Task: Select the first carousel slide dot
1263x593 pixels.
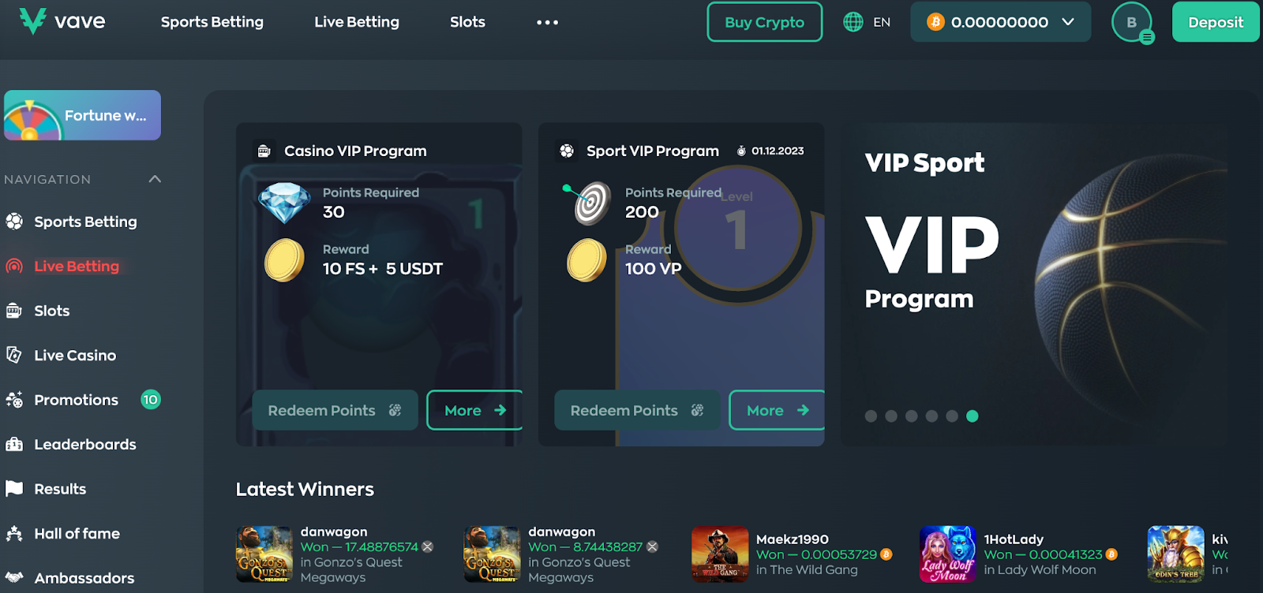Action: 871,416
